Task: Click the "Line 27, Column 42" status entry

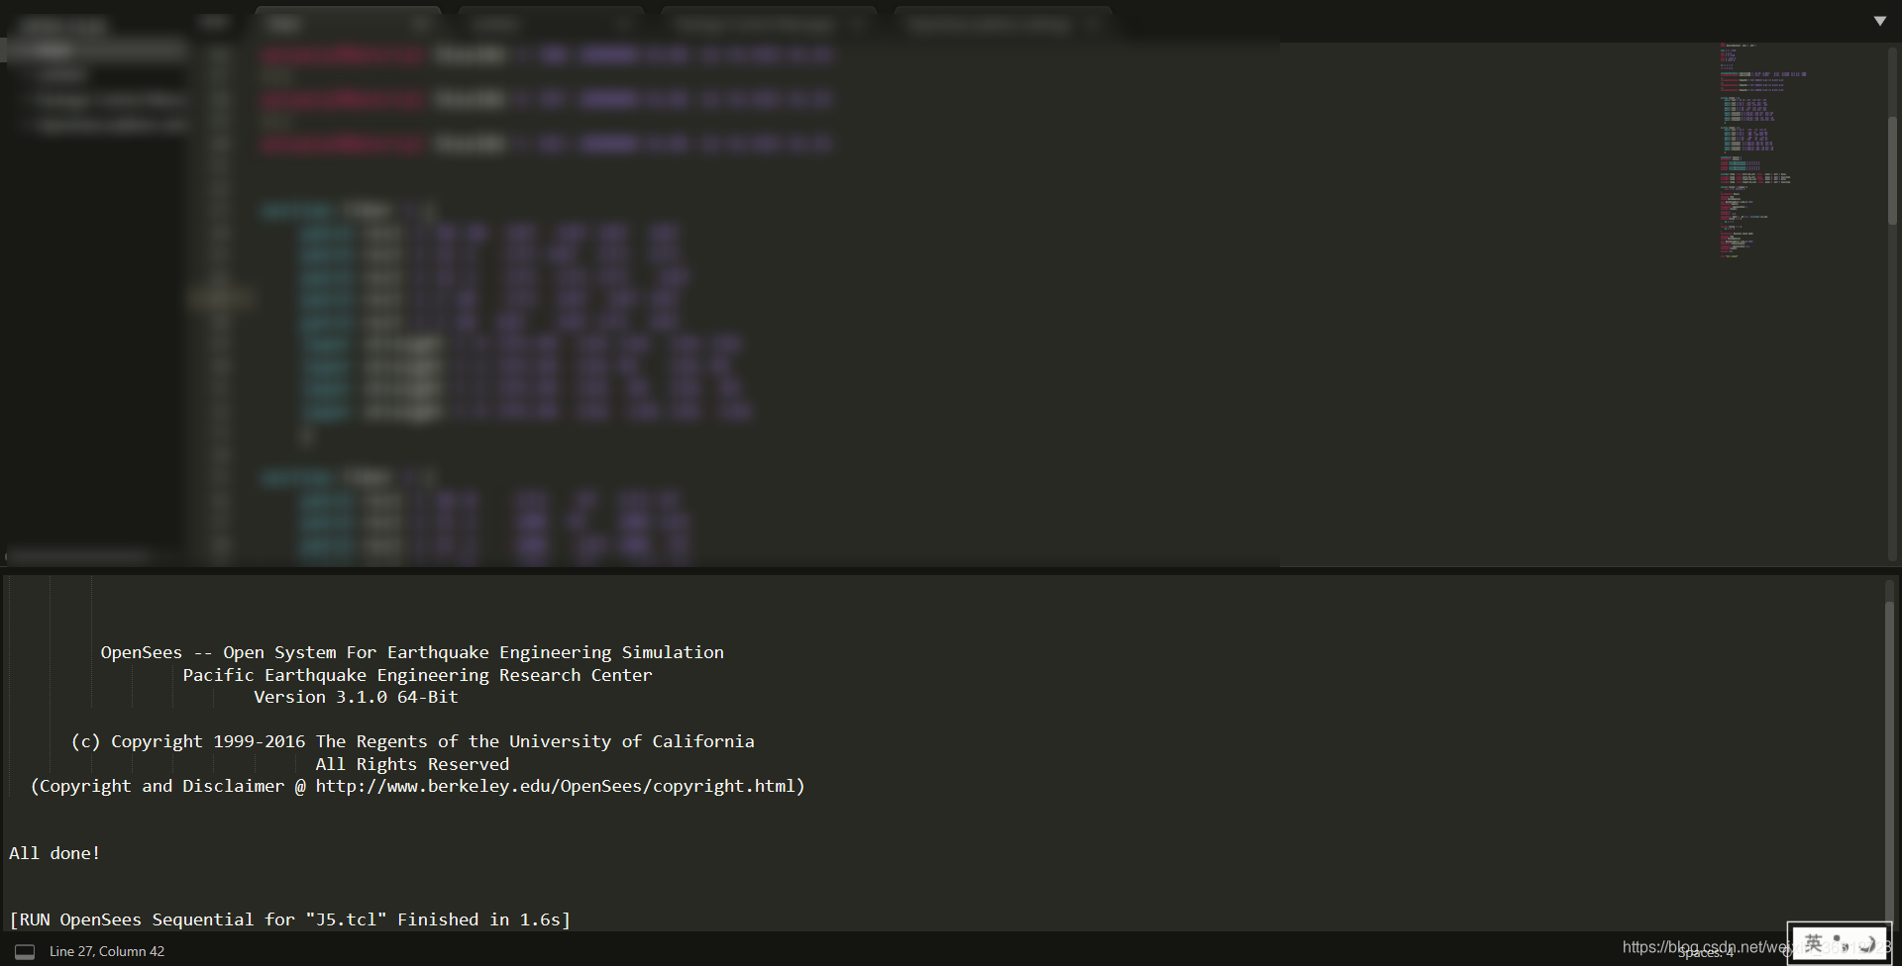Action: [x=107, y=951]
